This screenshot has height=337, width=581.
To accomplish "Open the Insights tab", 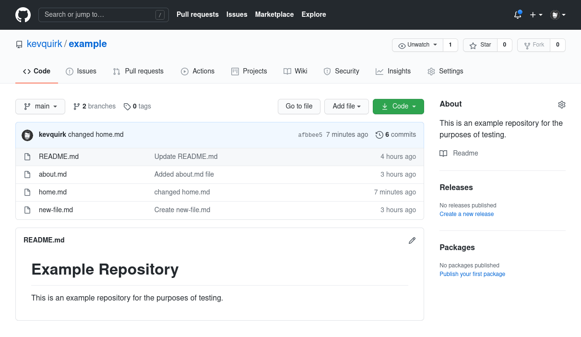I will point(393,71).
